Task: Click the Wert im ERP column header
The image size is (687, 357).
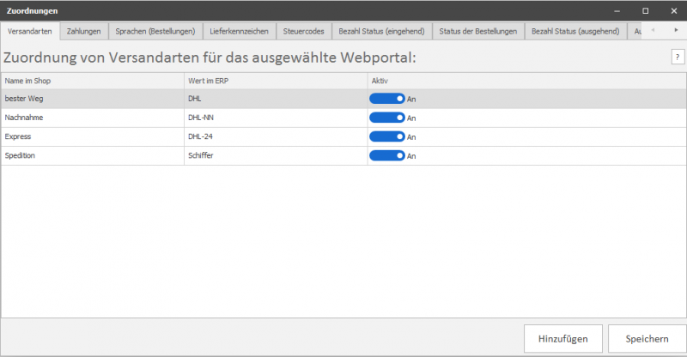Action: coord(275,80)
